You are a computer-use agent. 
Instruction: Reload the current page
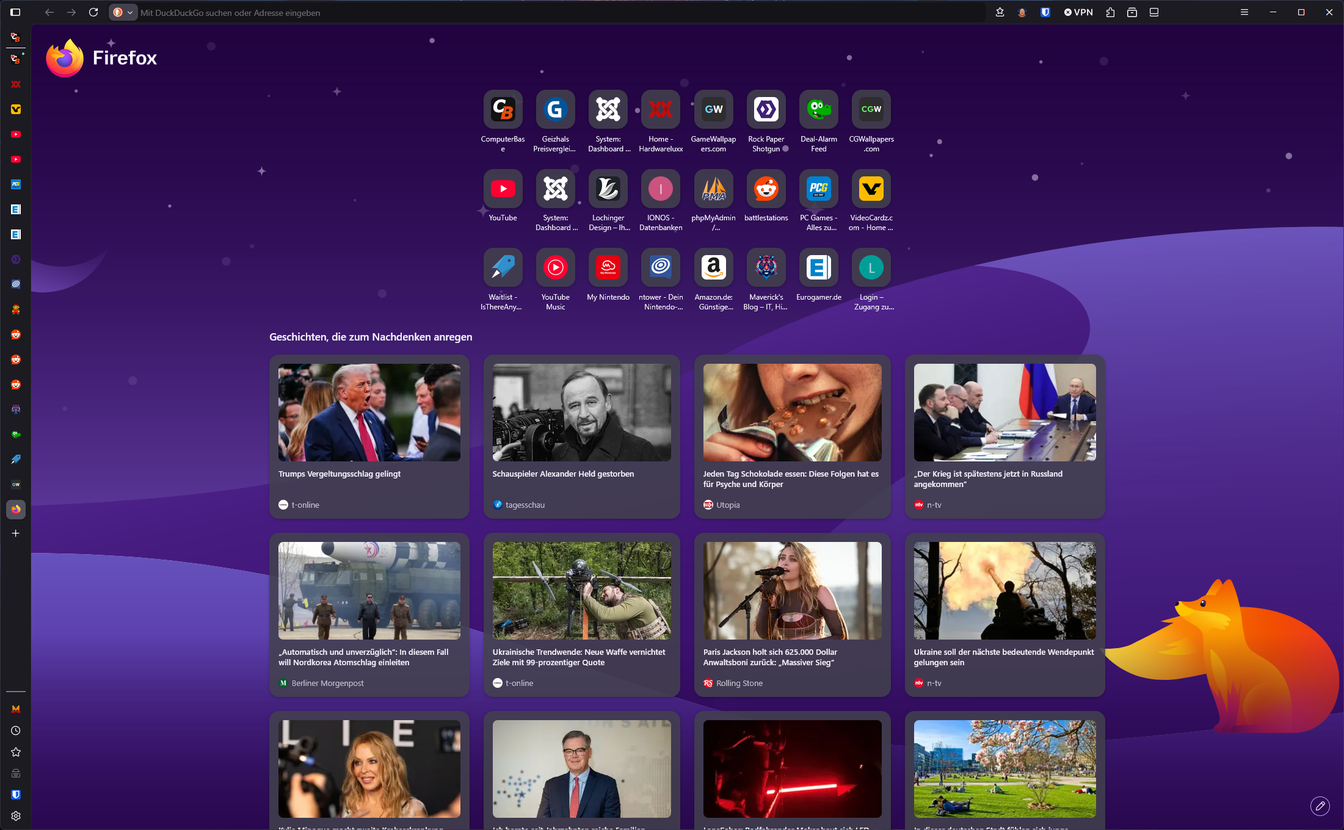point(93,12)
